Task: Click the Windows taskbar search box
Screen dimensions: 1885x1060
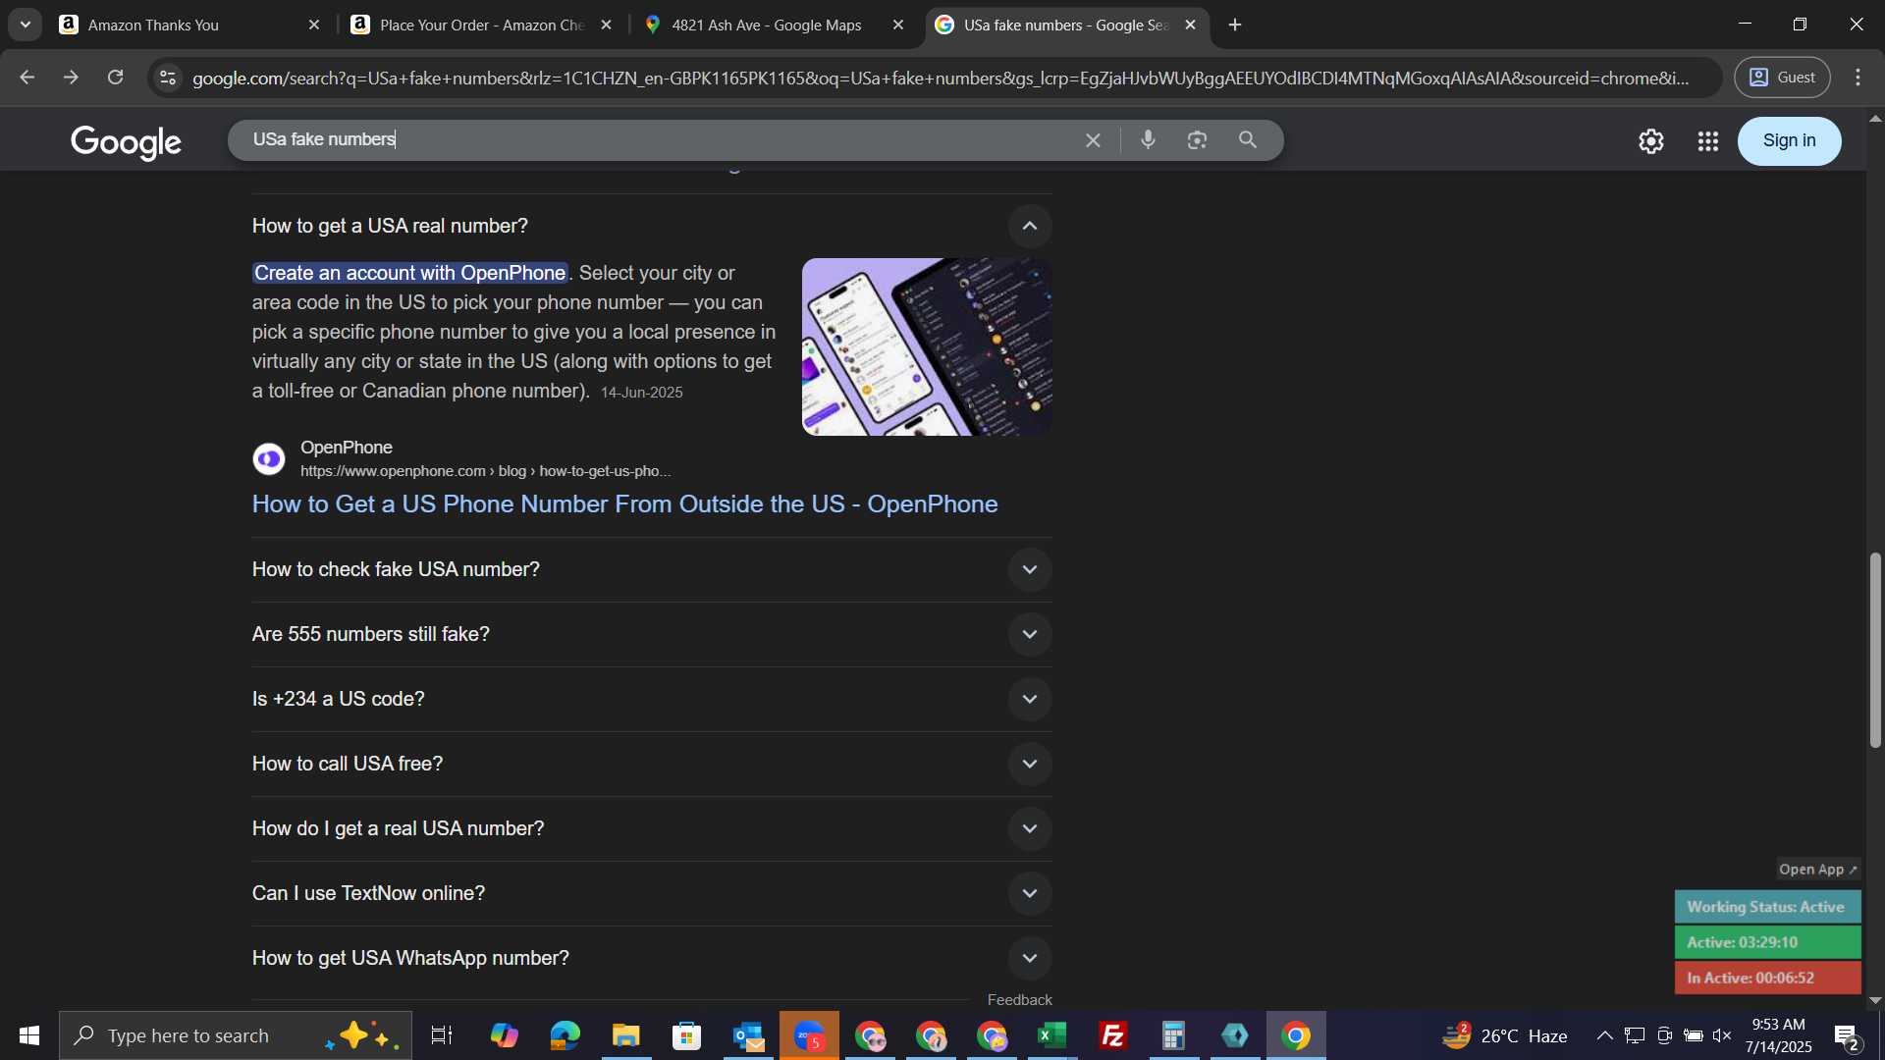Action: [236, 1035]
